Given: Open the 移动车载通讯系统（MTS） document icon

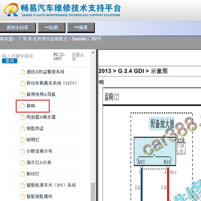Looking at the screenshot, I should pyautogui.click(x=23, y=83).
